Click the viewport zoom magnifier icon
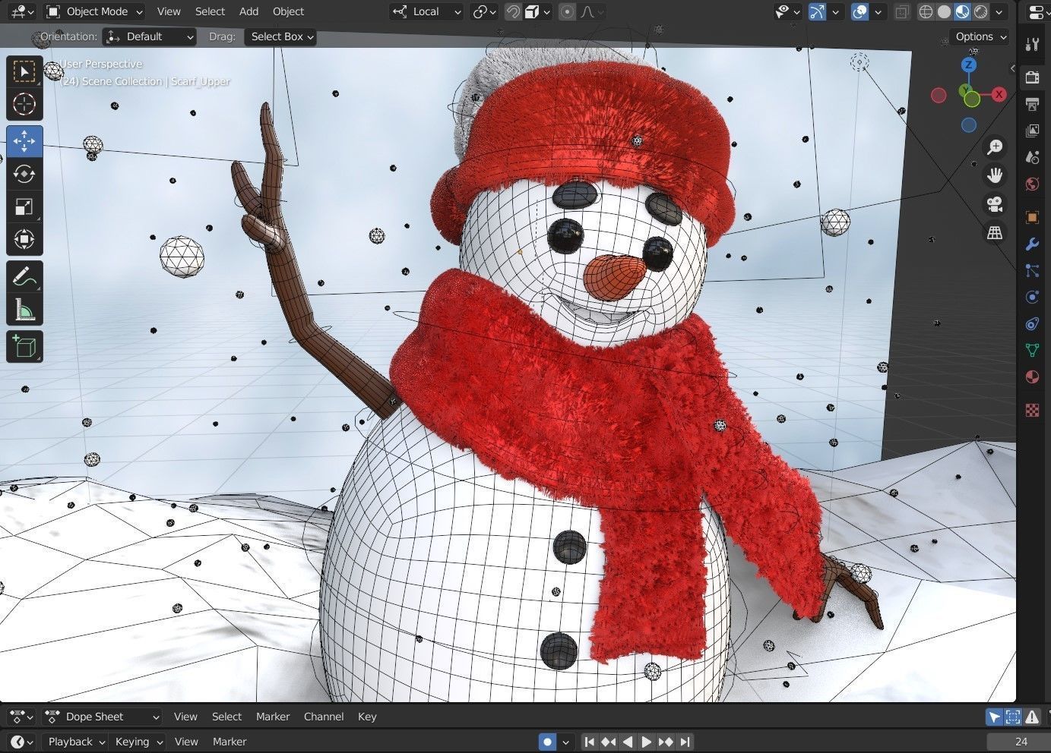This screenshot has height=753, width=1051. (995, 147)
